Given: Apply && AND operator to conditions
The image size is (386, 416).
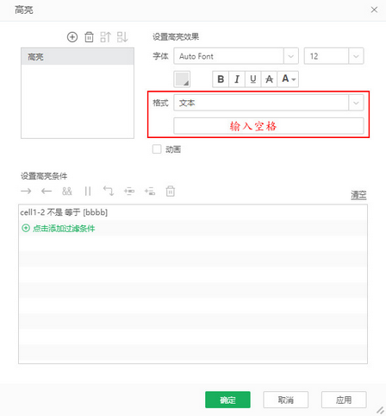Looking at the screenshot, I should pos(67,191).
